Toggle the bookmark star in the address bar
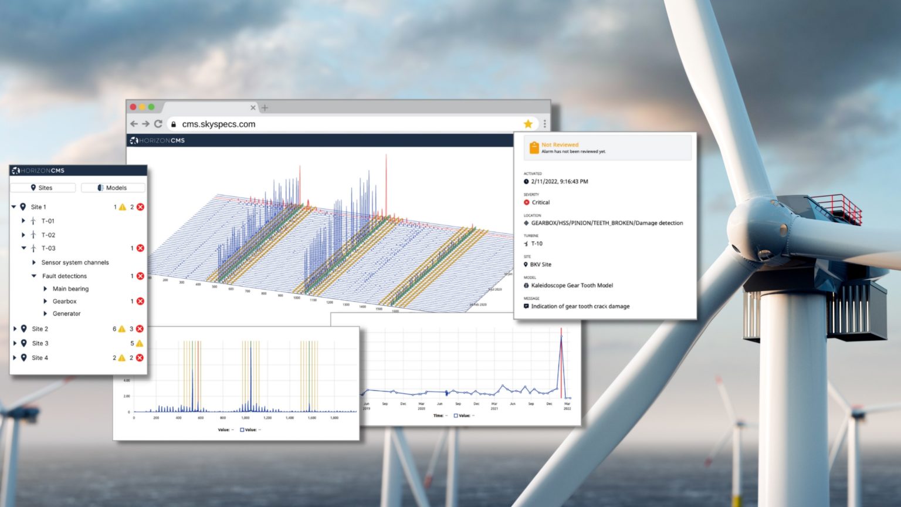The height and width of the screenshot is (507, 901). point(527,124)
